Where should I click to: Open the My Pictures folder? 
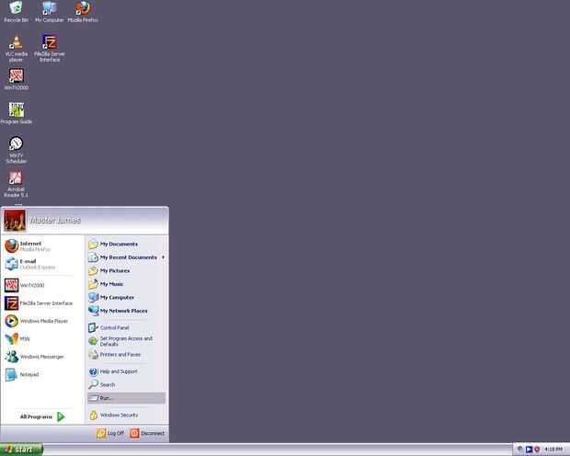126,271
